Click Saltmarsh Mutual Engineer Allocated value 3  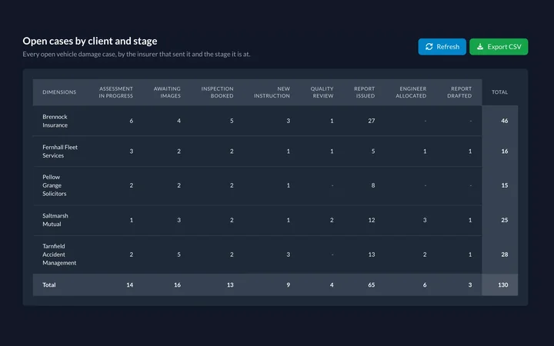pyautogui.click(x=425, y=220)
